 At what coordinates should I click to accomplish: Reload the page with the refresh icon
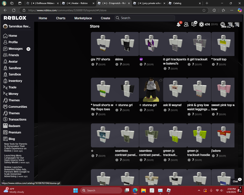pos(14,10)
